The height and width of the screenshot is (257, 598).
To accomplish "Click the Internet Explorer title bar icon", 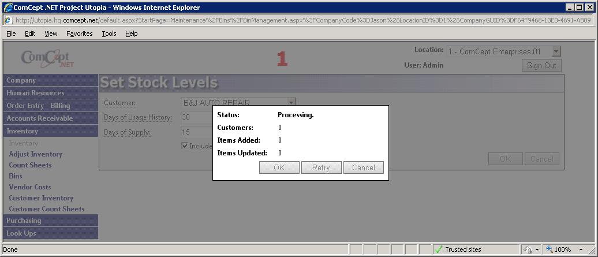I will pos(8,8).
